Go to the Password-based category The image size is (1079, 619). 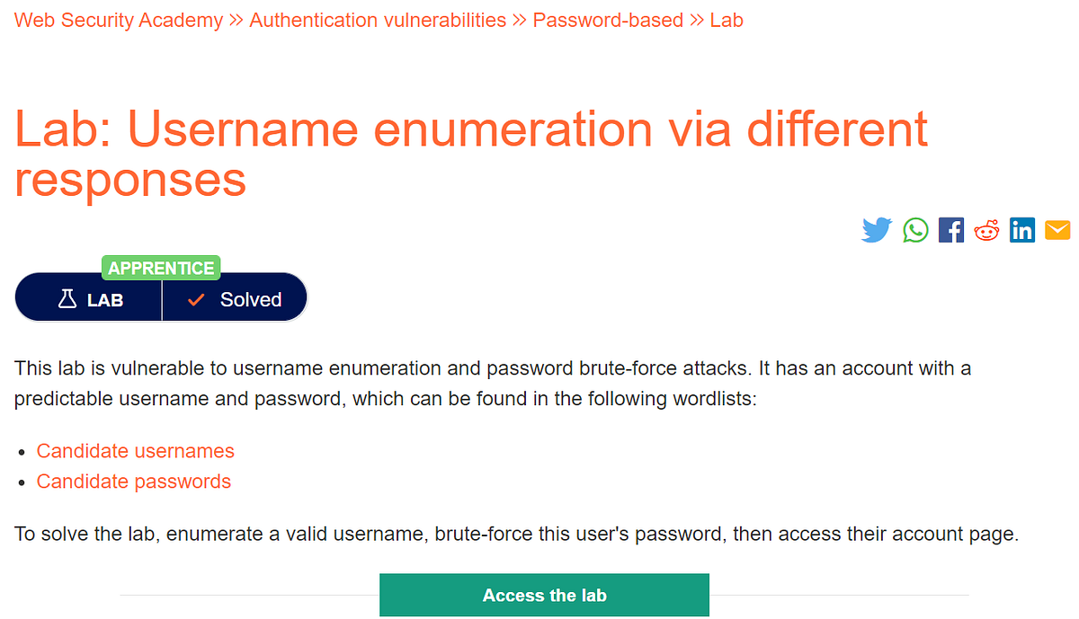(608, 19)
